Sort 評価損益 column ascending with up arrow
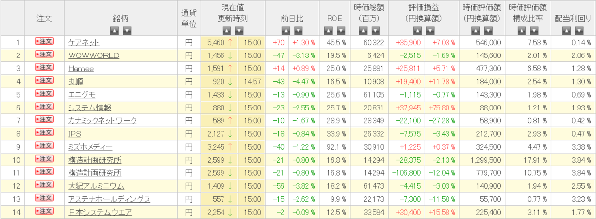The image size is (596, 219). click(418, 31)
